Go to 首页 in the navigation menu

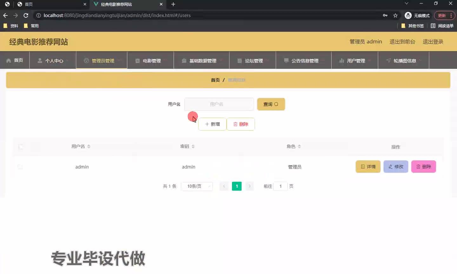[15, 60]
